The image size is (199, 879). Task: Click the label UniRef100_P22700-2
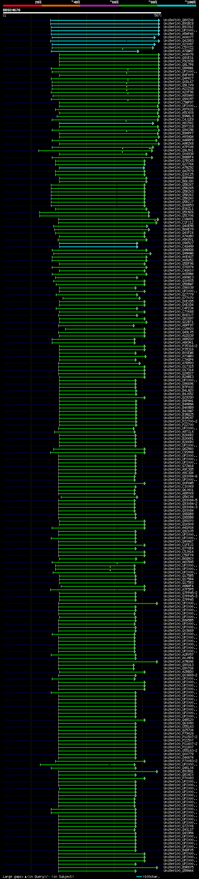point(181,422)
